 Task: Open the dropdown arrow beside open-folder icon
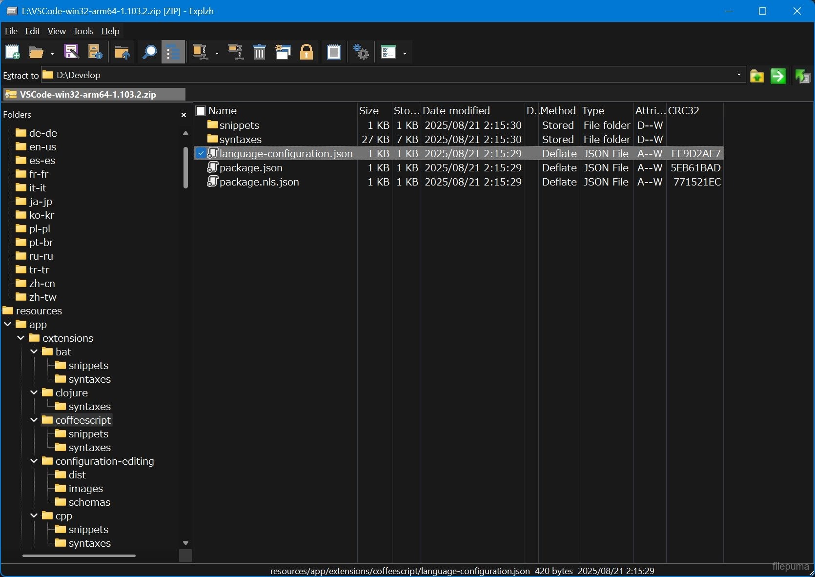point(52,53)
